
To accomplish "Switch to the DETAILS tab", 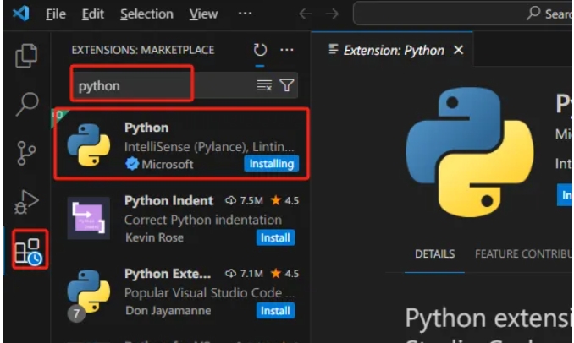I will 434,253.
